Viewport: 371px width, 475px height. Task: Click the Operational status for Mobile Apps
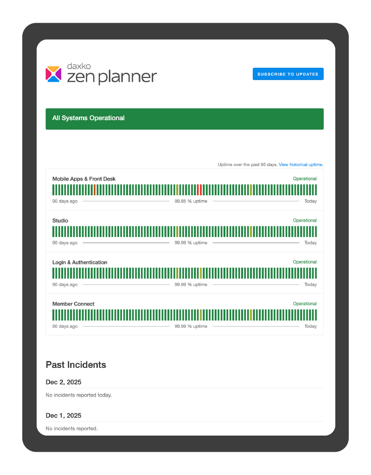(305, 179)
